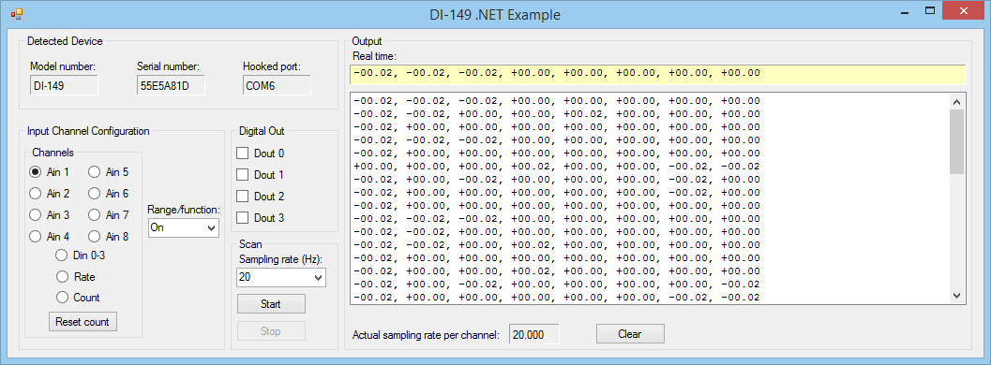Toggle the Dout 3 checkbox
The width and height of the screenshot is (991, 365).
260,217
